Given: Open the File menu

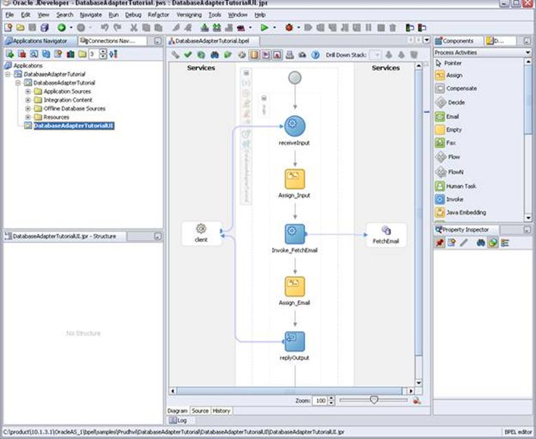Looking at the screenshot, I should click(x=10, y=14).
